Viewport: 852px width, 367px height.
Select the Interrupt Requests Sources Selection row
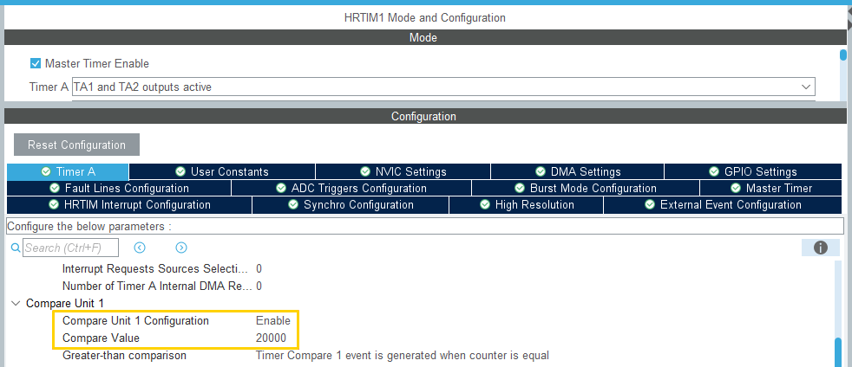click(162, 269)
